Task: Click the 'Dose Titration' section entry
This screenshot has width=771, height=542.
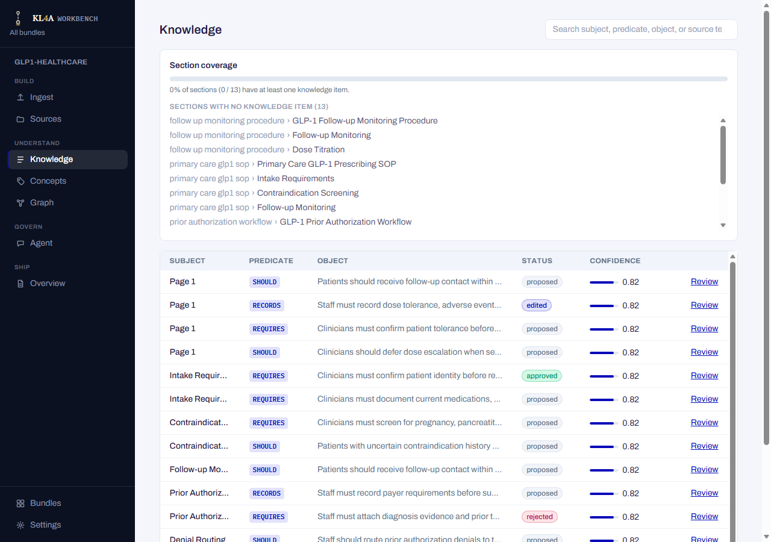Action: coord(319,149)
